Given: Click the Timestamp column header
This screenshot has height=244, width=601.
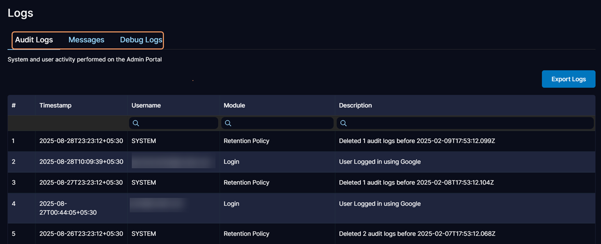Looking at the screenshot, I should pos(56,105).
